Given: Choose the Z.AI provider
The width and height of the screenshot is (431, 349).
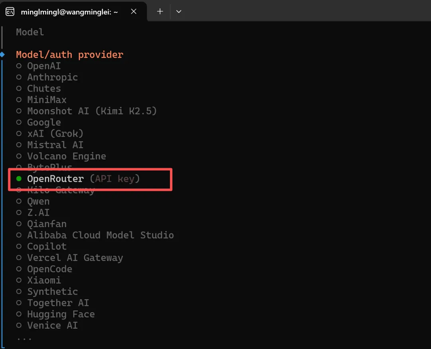Looking at the screenshot, I should click(33, 213).
